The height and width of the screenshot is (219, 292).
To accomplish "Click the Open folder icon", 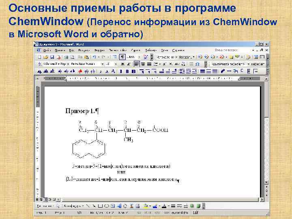I will (46, 57).
